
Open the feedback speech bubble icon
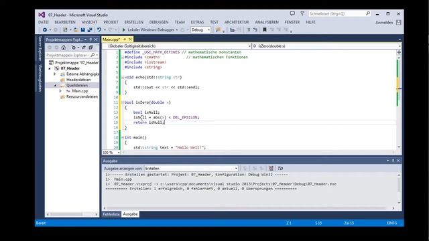292,13
